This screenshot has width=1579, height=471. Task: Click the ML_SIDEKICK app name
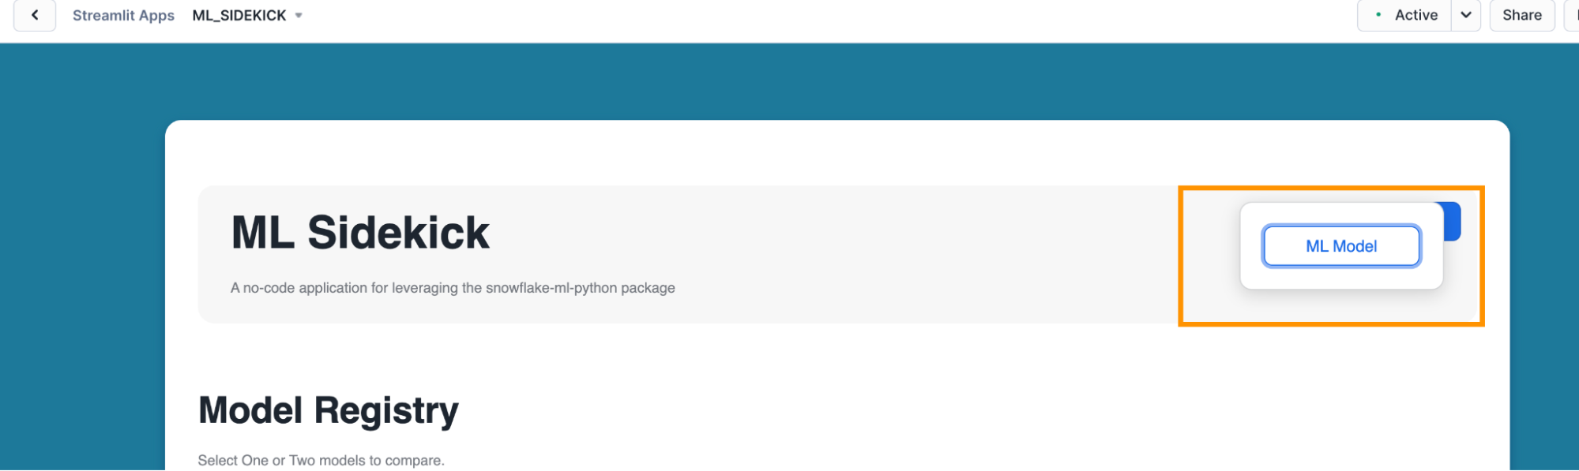pyautogui.click(x=239, y=15)
